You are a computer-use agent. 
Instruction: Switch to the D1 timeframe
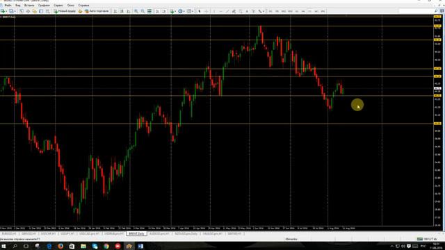coord(309,11)
